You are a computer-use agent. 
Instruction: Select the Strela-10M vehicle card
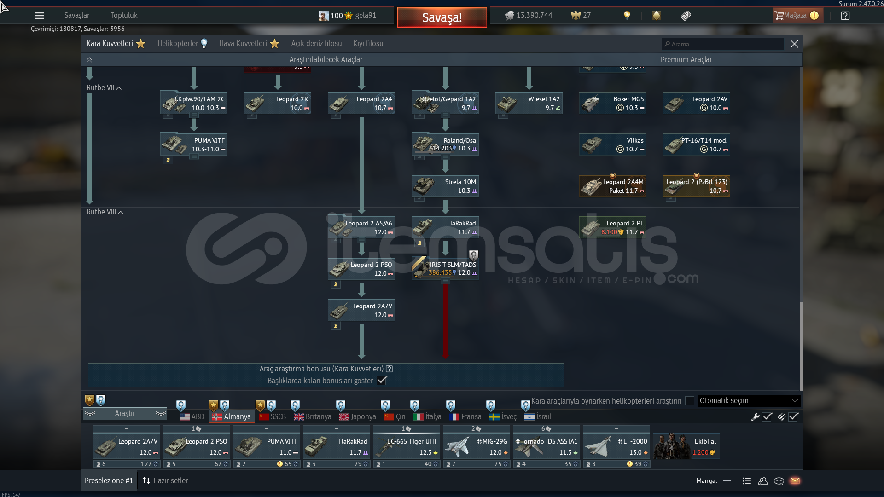click(x=445, y=186)
